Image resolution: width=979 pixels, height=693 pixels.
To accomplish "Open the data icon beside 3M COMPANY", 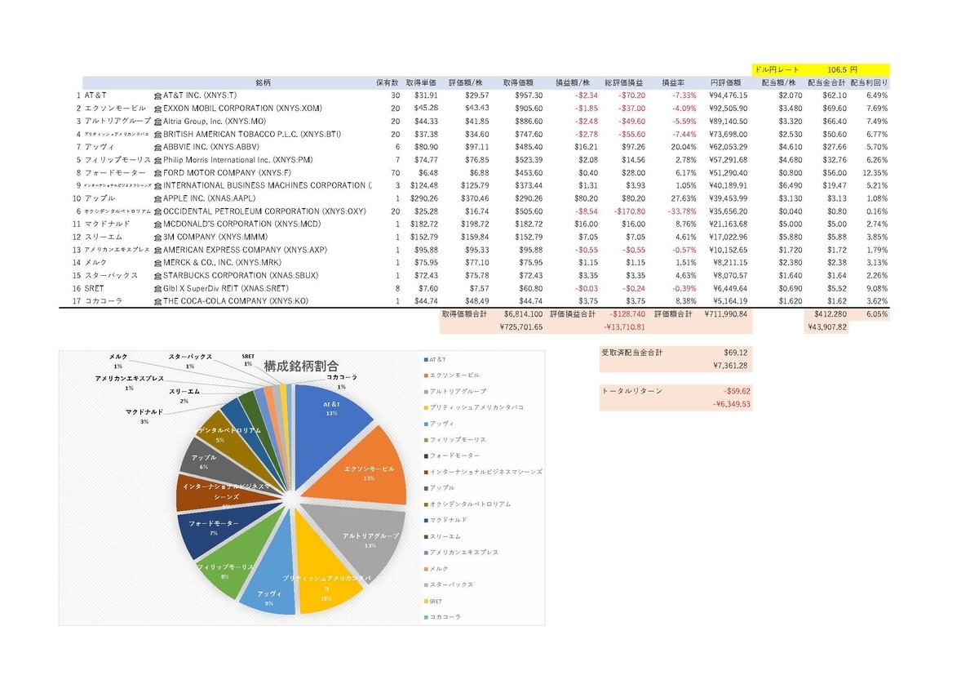I will 157,237.
